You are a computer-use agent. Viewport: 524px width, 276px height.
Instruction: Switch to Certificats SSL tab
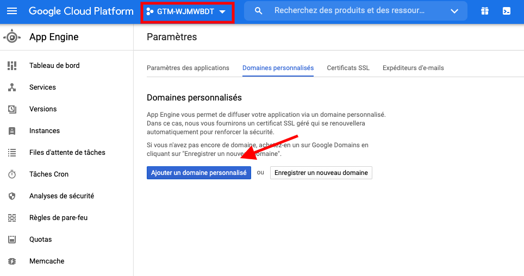click(x=348, y=68)
